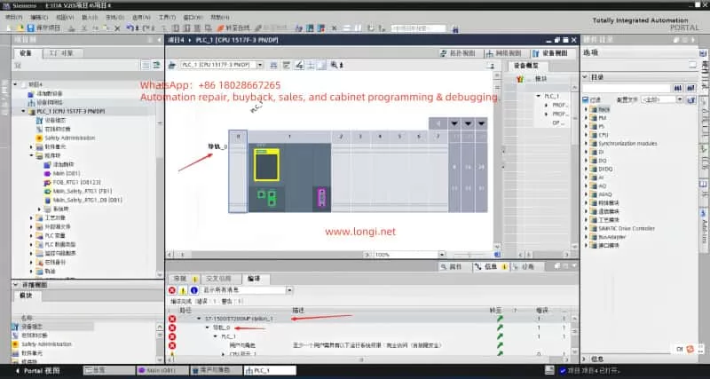Open the 项目(P) Project menu
710x379 pixels.
coord(13,17)
